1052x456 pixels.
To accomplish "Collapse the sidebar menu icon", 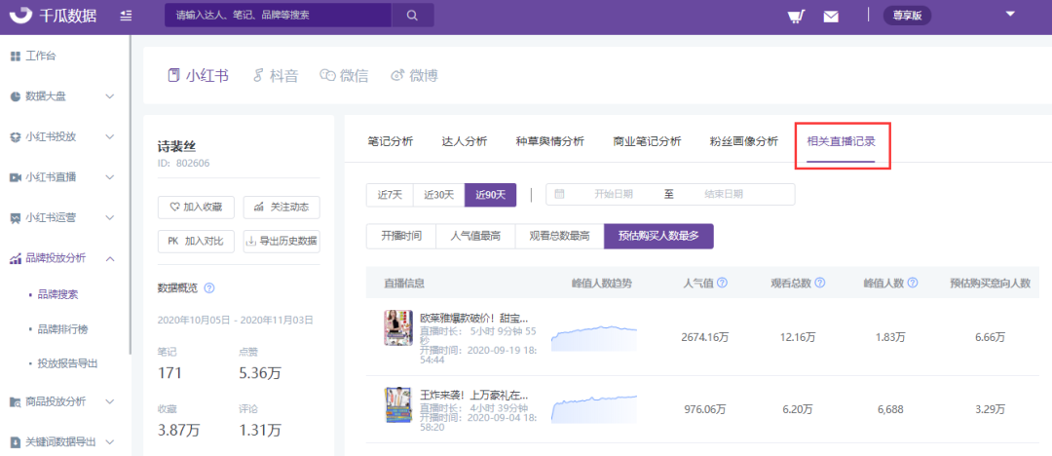I will 126,16.
